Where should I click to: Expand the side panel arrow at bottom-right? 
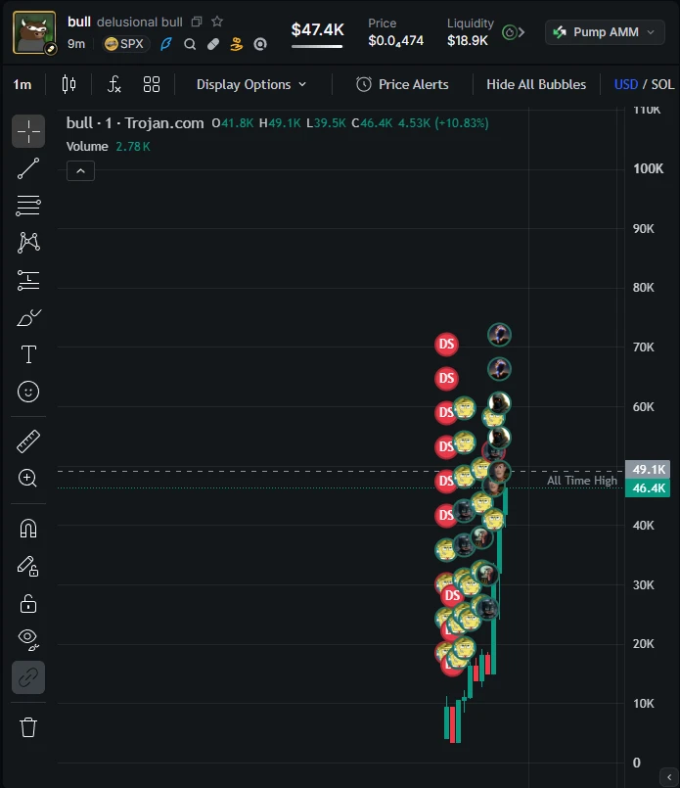[669, 777]
